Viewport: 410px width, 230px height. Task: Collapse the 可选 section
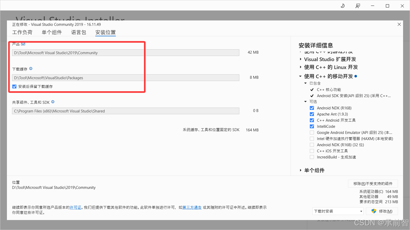pyautogui.click(x=305, y=102)
